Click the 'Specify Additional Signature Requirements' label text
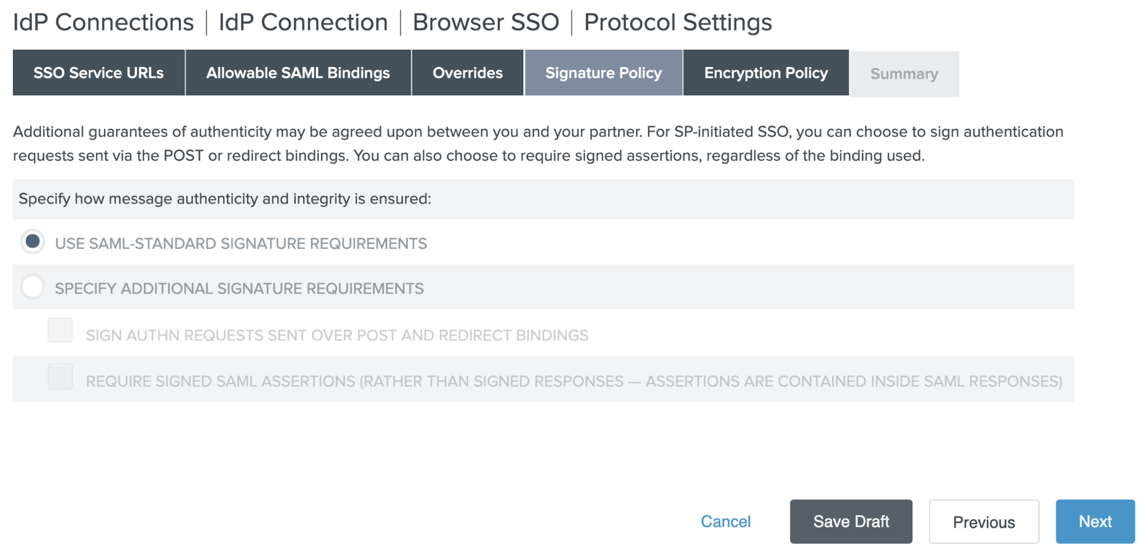The width and height of the screenshot is (1144, 553). (239, 289)
